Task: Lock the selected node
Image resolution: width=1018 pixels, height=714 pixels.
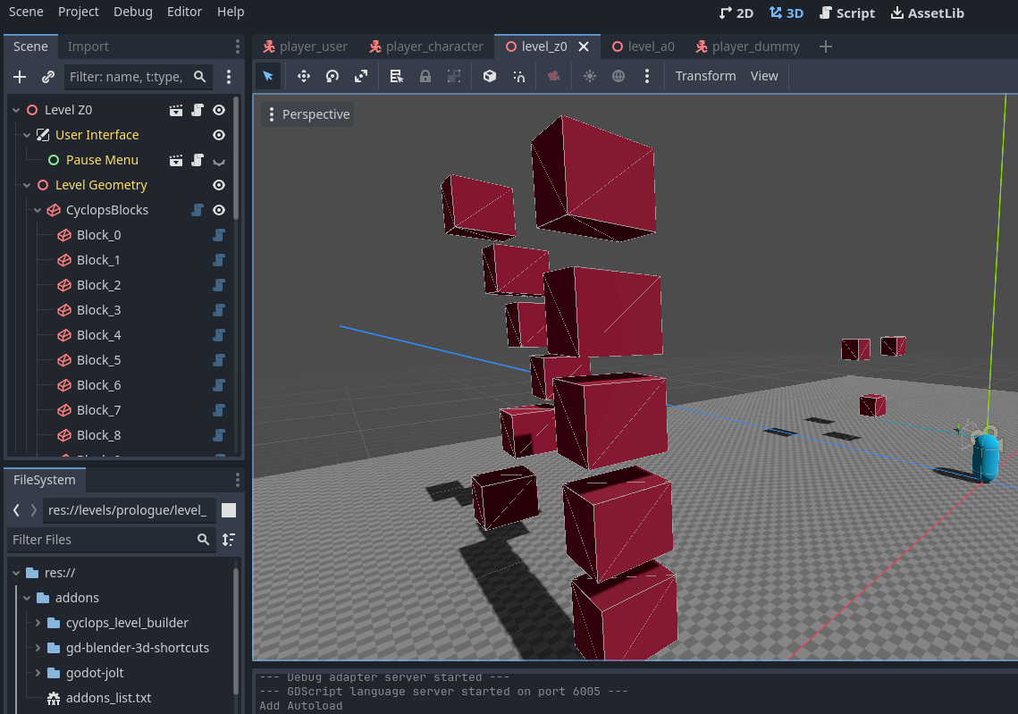Action: click(x=425, y=76)
